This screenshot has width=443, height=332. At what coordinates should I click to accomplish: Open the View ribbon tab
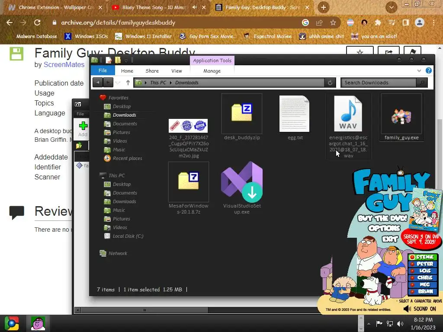coord(177,71)
